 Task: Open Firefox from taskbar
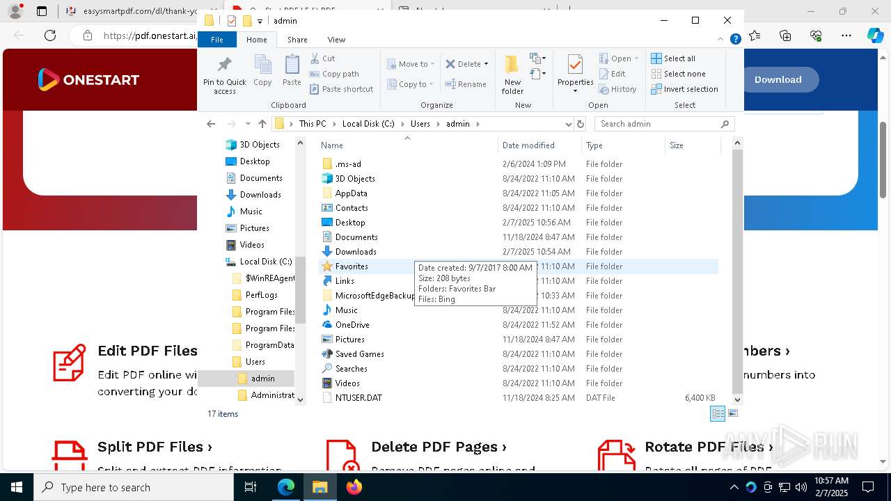click(354, 487)
